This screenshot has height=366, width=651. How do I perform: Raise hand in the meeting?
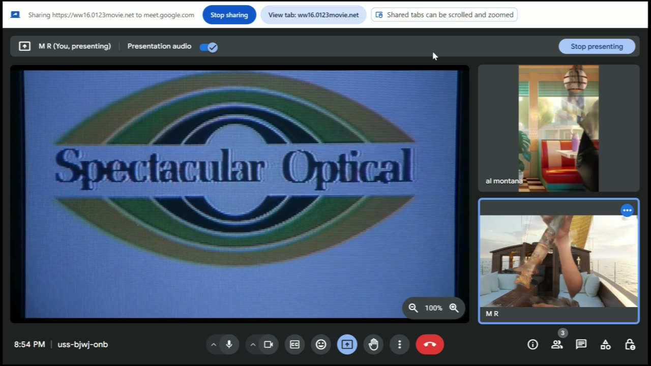pyautogui.click(x=374, y=345)
